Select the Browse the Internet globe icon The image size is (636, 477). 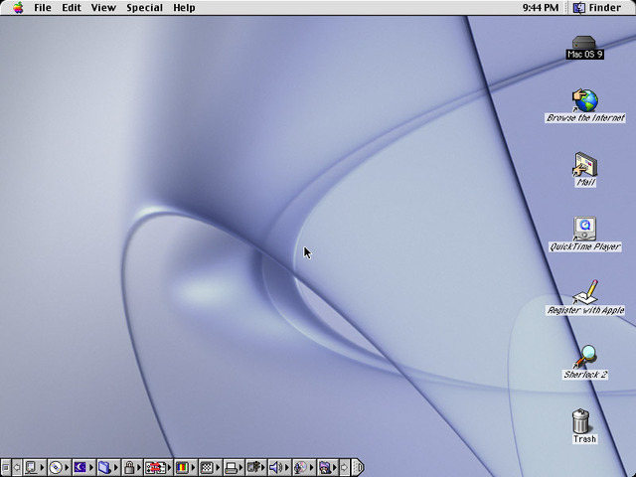coord(585,100)
